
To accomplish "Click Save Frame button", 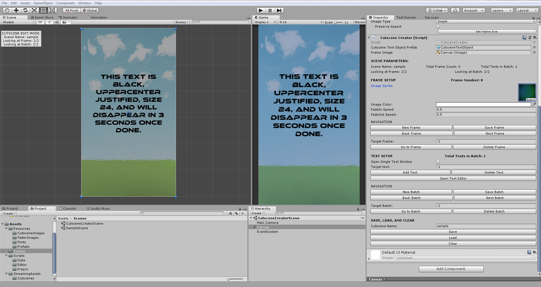I will (x=494, y=128).
